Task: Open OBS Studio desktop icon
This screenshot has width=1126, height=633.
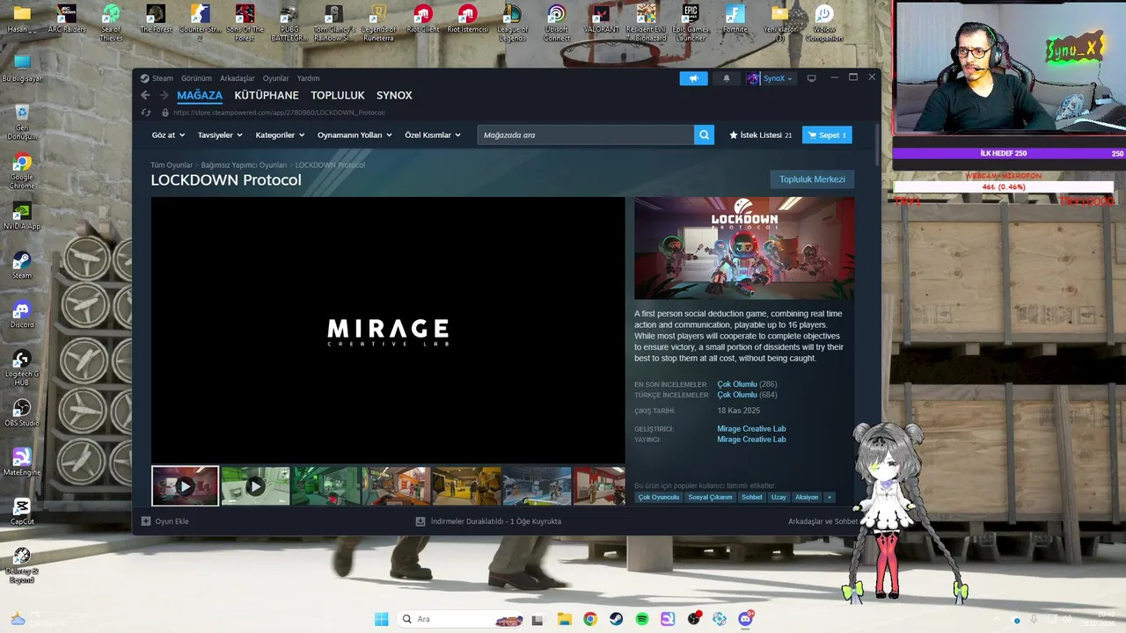Action: pyautogui.click(x=22, y=414)
